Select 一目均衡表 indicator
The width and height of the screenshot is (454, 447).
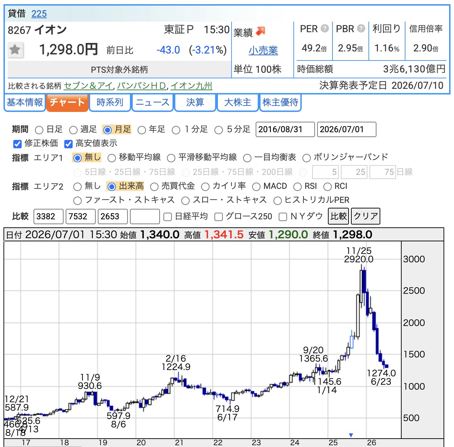click(247, 158)
